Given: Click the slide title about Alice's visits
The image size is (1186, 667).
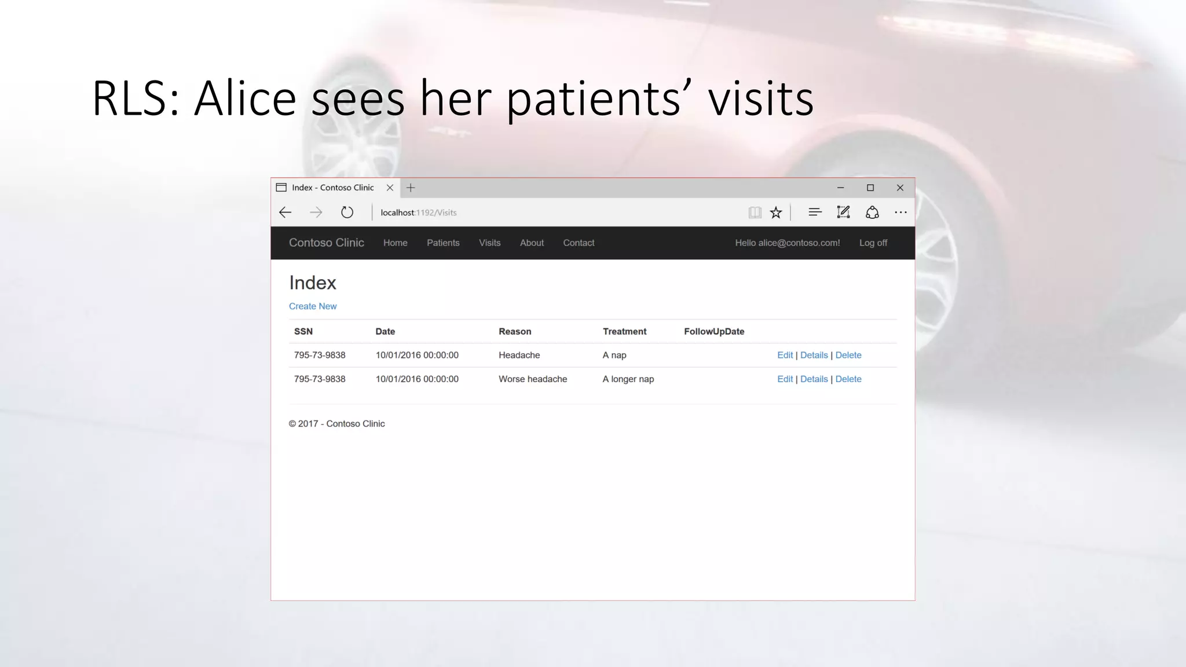Looking at the screenshot, I should 453,98.
